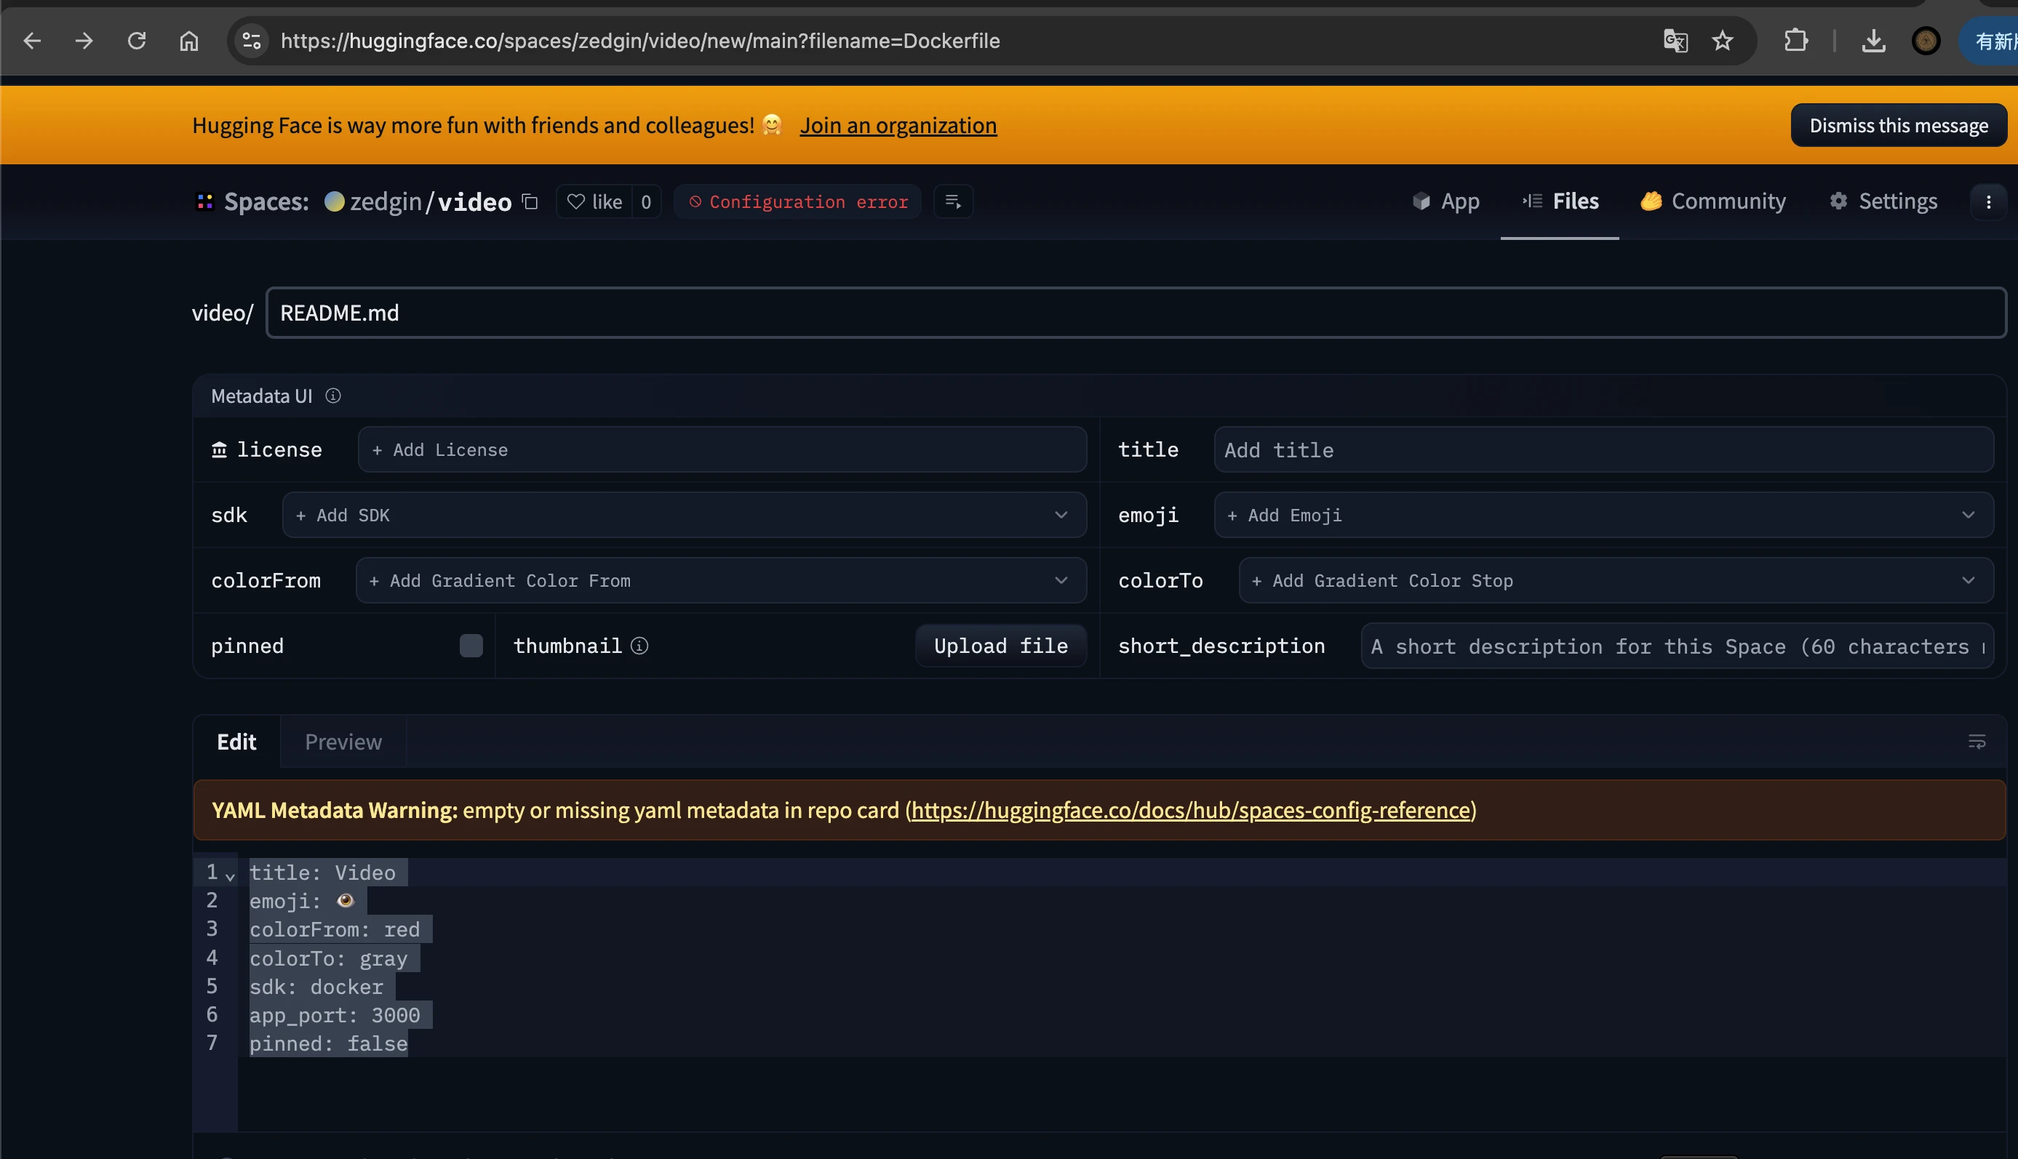Open the browser downloads icon

click(x=1873, y=41)
